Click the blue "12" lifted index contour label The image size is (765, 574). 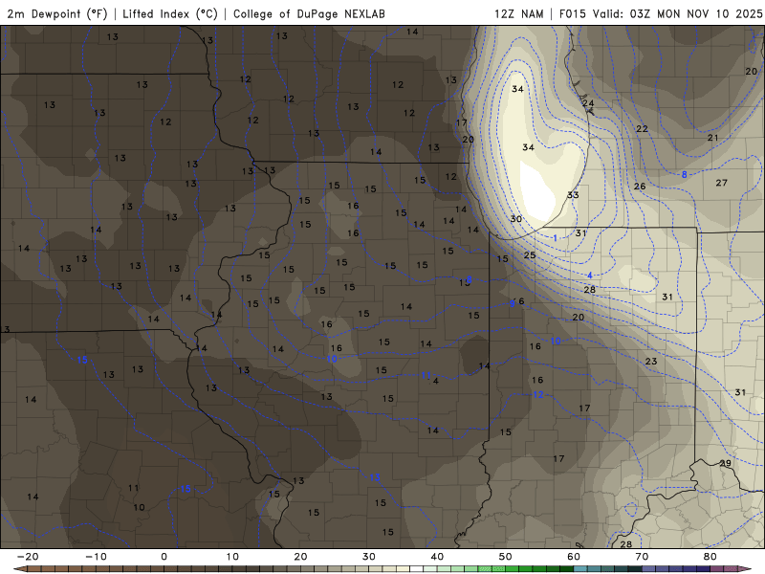(538, 394)
